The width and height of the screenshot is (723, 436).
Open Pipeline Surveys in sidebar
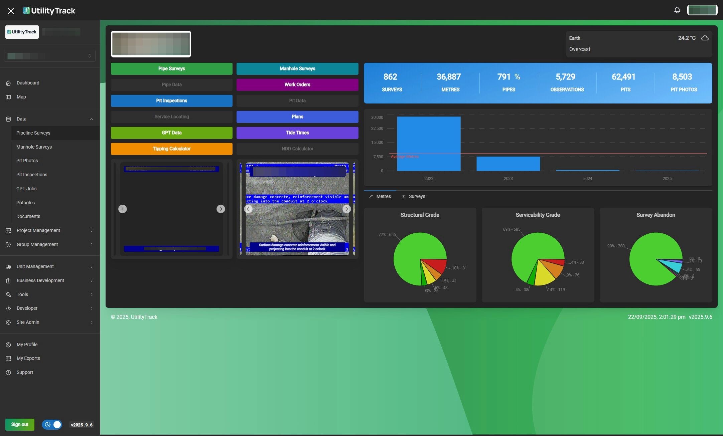(x=33, y=133)
